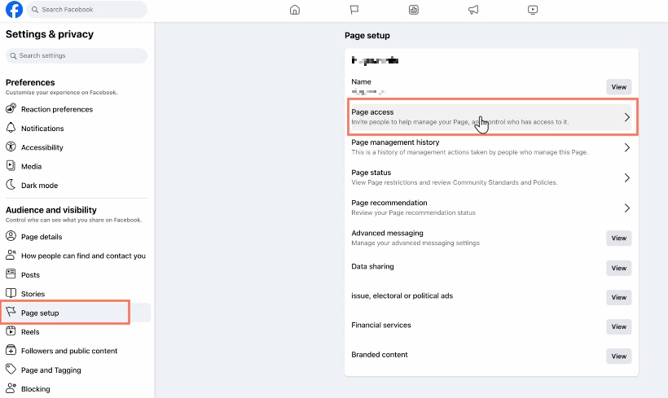The width and height of the screenshot is (668, 398).
Task: Expand the Page access row chevron
Action: pyautogui.click(x=626, y=117)
